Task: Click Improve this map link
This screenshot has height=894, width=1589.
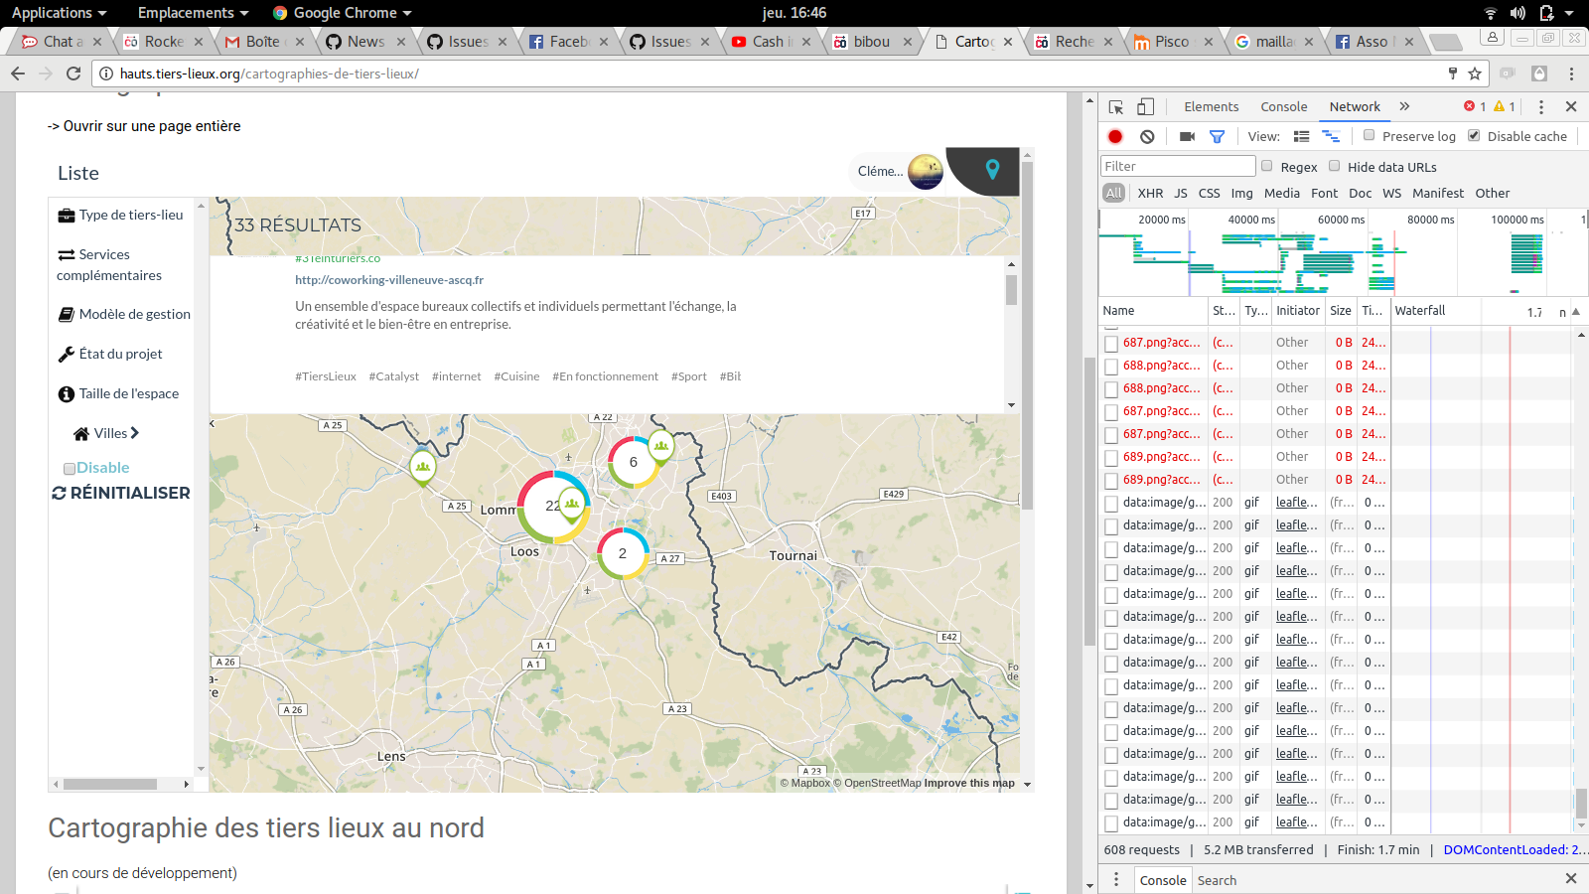Action: point(969,783)
